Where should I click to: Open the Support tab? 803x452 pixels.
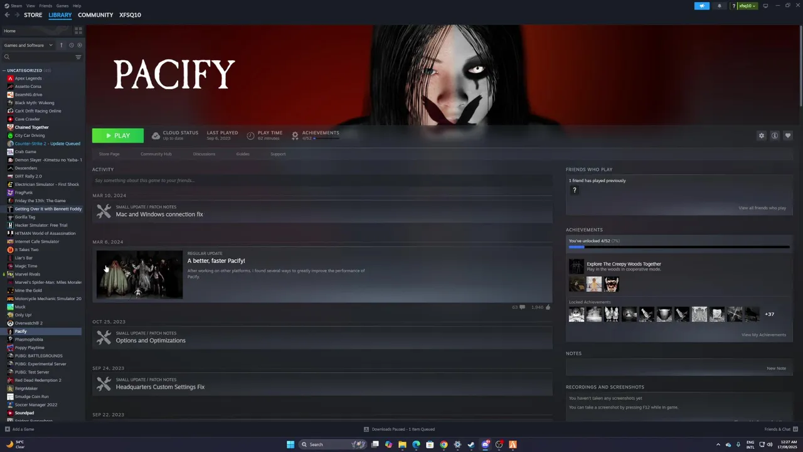(278, 154)
